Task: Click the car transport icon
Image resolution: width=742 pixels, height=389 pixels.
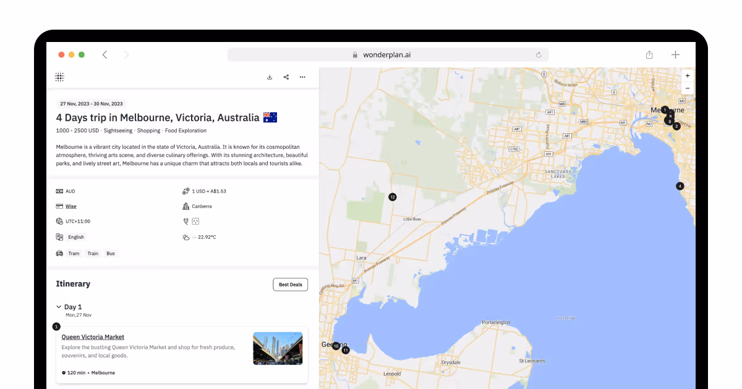Action: 59,253
